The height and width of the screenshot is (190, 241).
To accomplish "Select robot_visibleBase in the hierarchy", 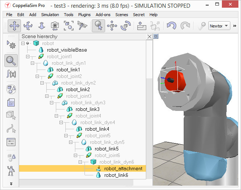I will tap(67, 50).
